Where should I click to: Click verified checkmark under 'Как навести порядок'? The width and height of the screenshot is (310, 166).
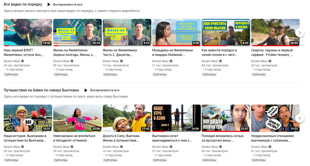220,61
